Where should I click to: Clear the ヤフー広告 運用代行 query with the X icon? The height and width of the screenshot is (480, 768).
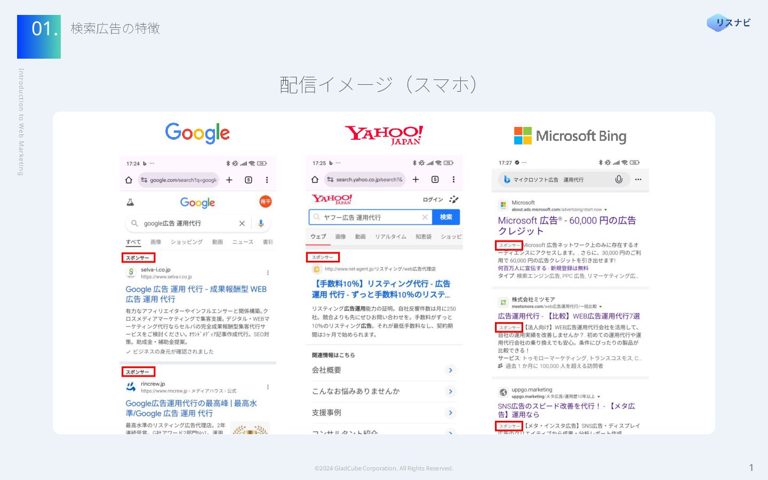pyautogui.click(x=425, y=217)
